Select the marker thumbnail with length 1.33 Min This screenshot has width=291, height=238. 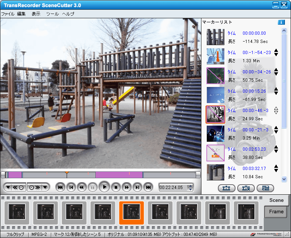[215, 56]
